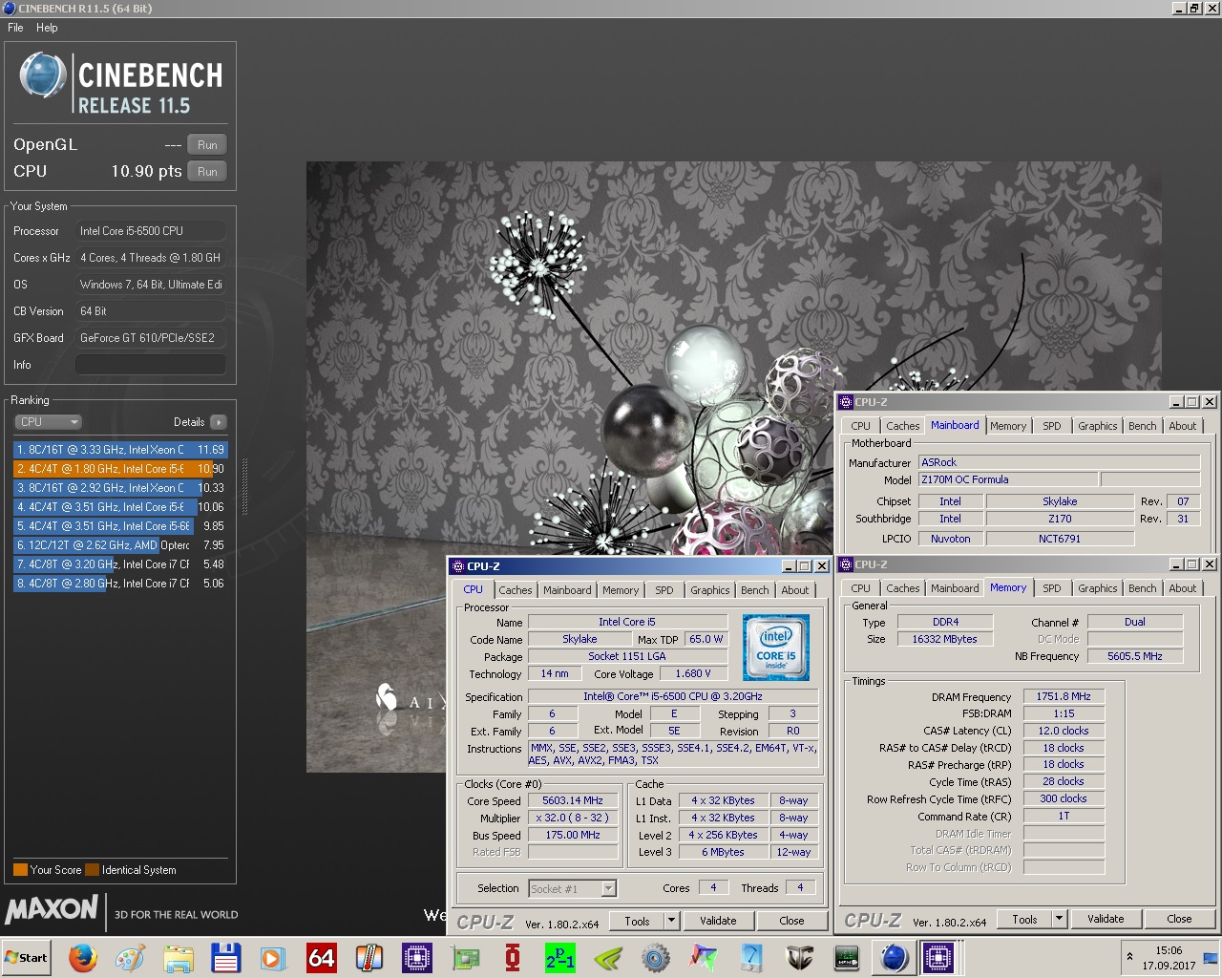Click the Details arrow button in Ranking
Screen dimensions: 1222x978
click(x=219, y=421)
